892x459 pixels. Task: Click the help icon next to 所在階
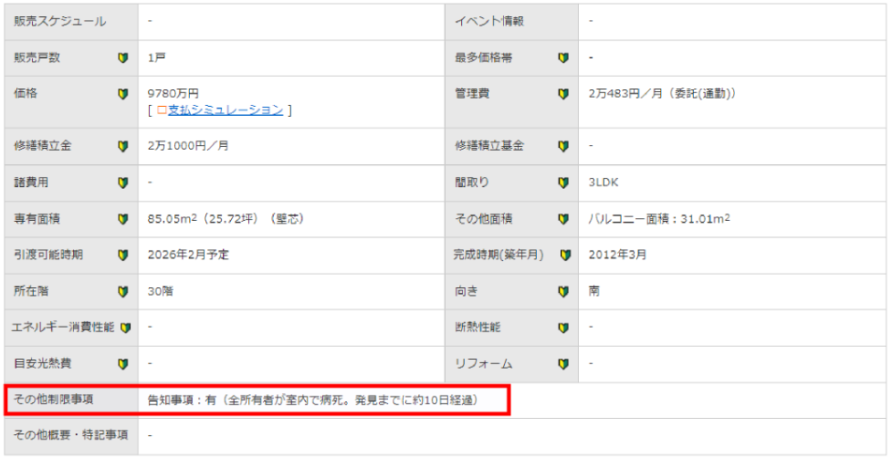123,291
